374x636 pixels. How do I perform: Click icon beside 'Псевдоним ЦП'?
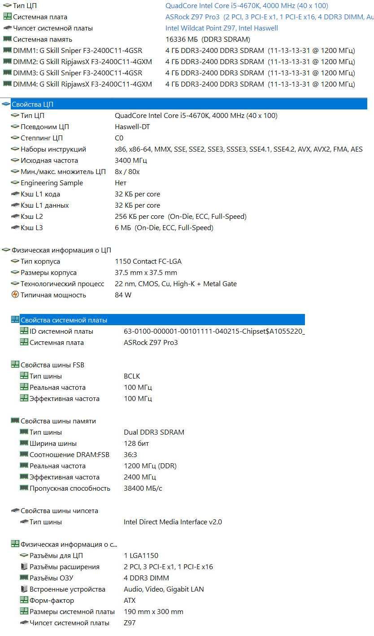[15, 127]
